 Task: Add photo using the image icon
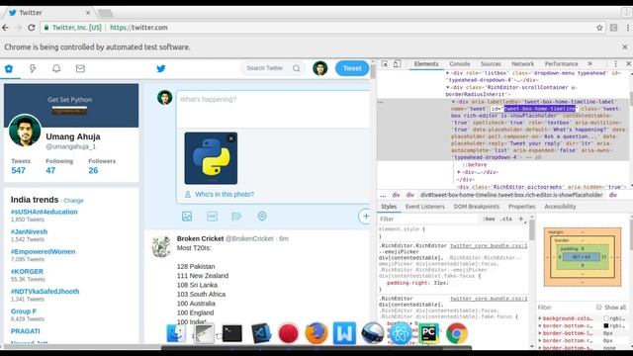pos(187,217)
